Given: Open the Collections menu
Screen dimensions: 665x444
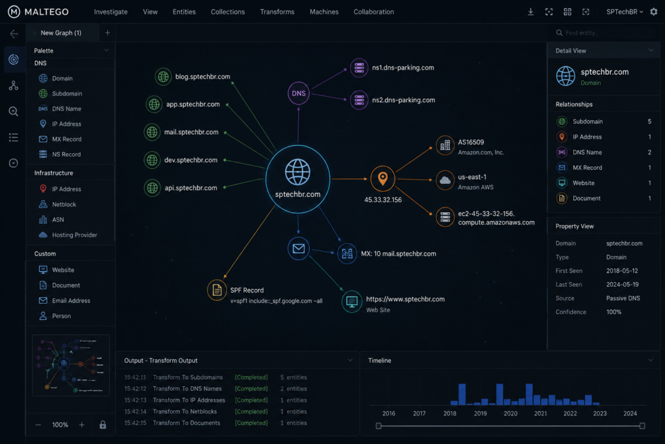Looking at the screenshot, I should click(228, 12).
